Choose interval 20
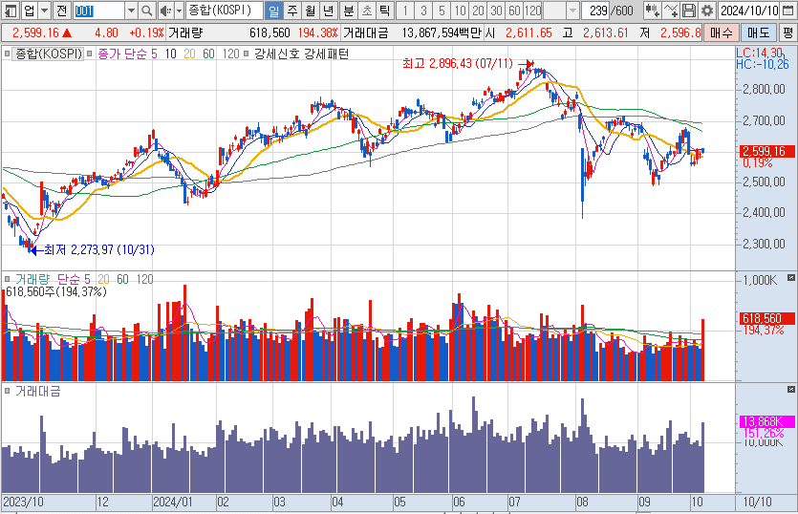 pos(479,11)
